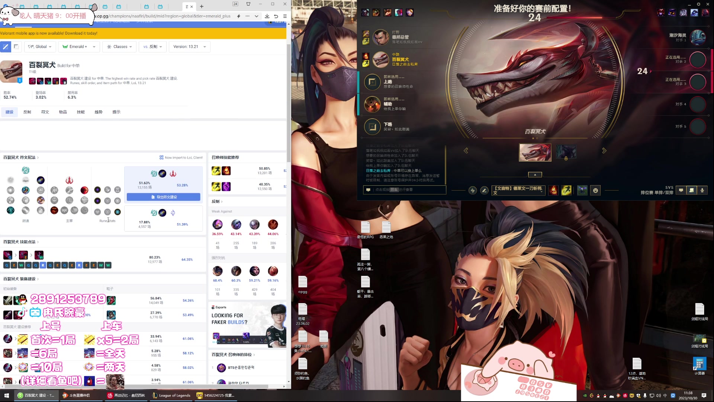
Task: Open the emote picker smiley icon
Action: 595,190
